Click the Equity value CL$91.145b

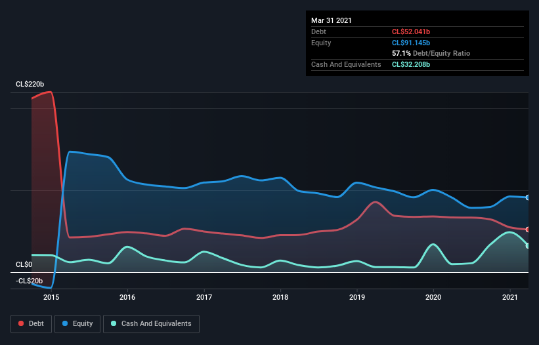click(x=411, y=43)
